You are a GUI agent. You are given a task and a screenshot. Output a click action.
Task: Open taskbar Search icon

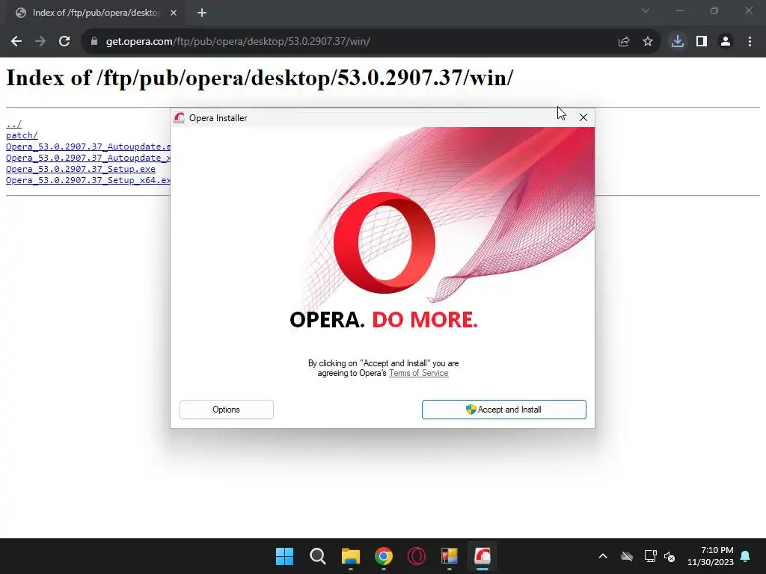(x=317, y=556)
